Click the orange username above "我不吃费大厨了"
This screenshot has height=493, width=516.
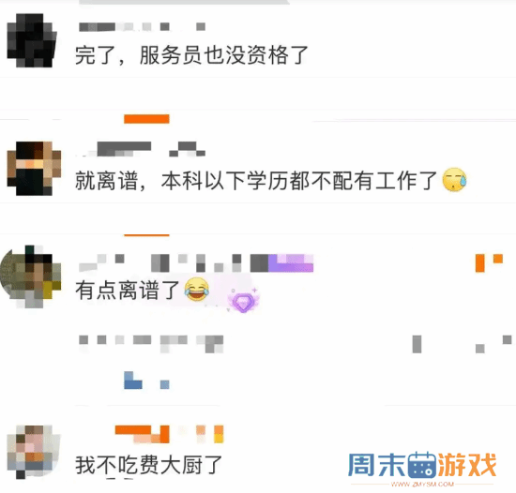[x=169, y=434]
